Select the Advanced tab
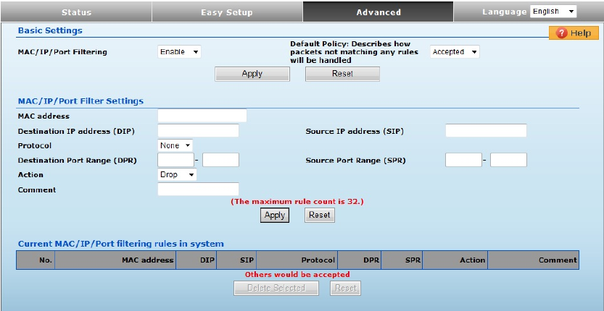 click(x=378, y=12)
